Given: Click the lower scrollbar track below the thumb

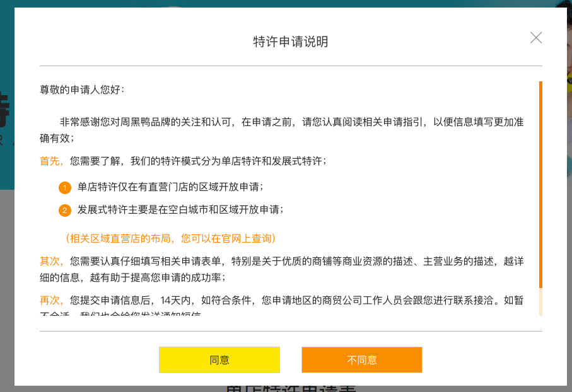Looking at the screenshot, I should (540, 302).
